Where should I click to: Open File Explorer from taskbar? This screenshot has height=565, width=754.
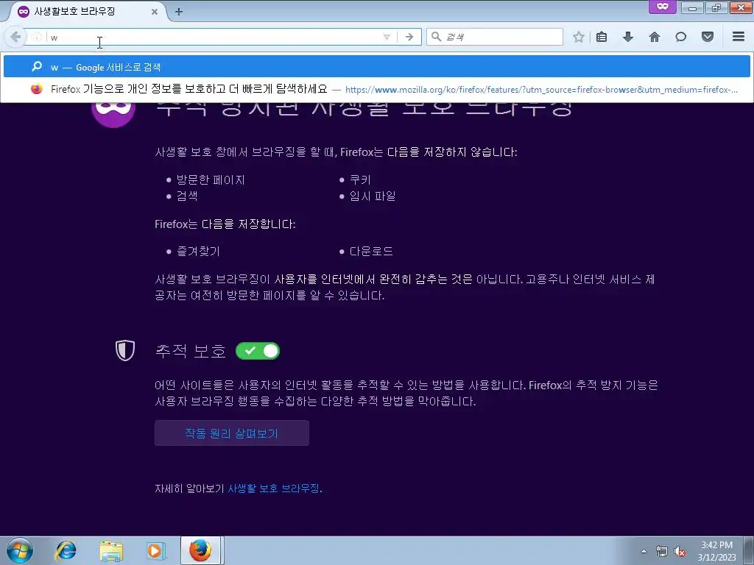pos(111,550)
